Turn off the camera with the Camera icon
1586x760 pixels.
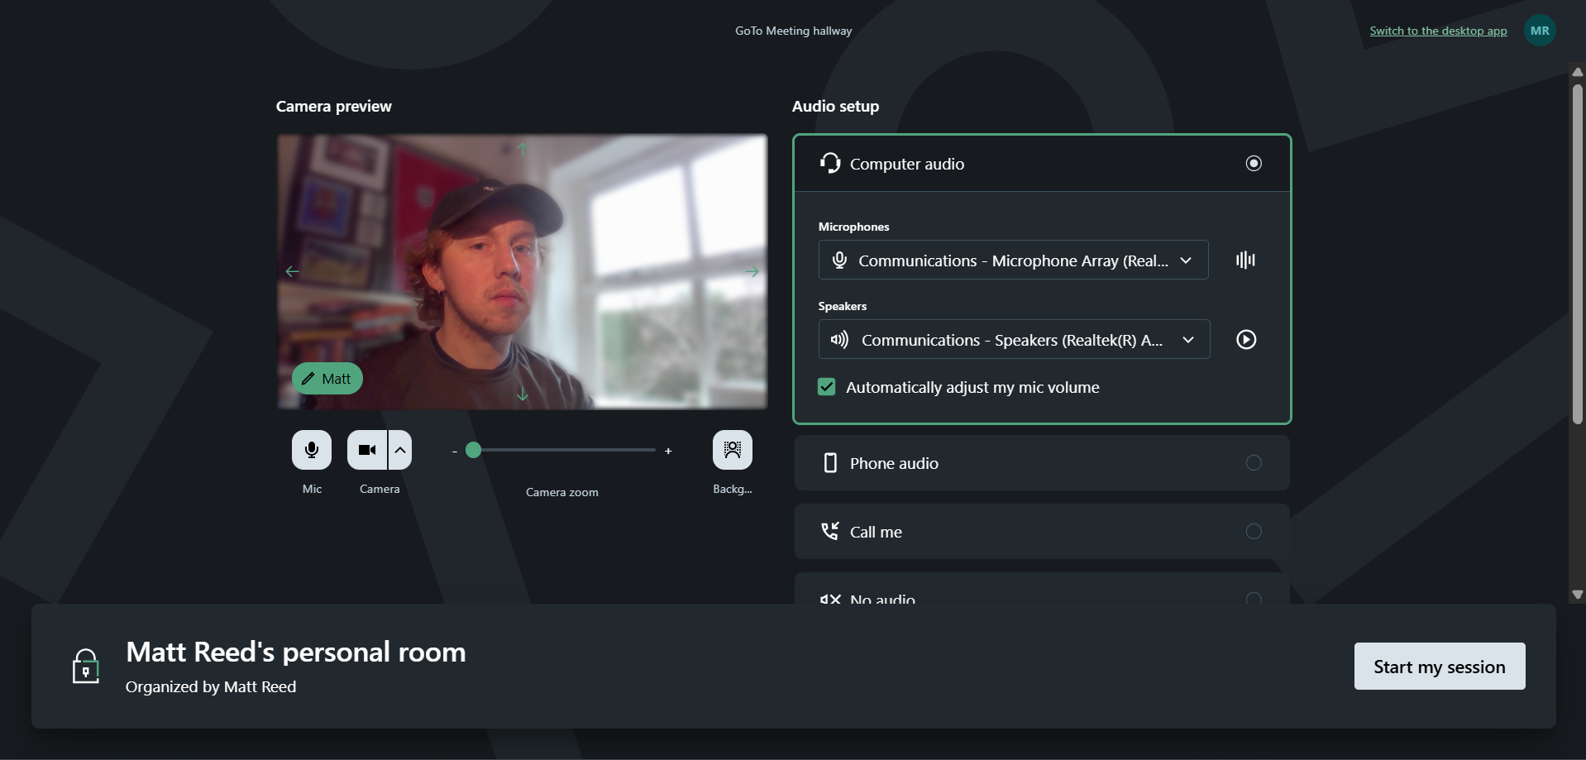366,449
